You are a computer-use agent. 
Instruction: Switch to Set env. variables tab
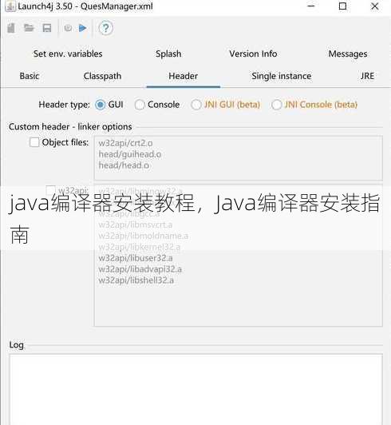[68, 54]
